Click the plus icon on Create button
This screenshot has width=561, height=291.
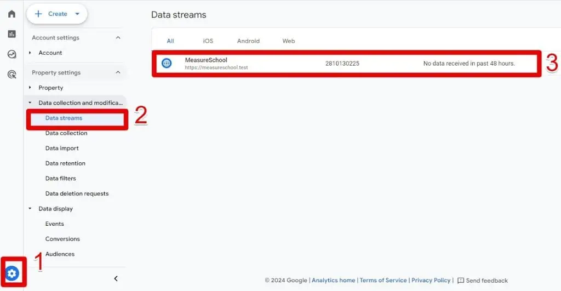coord(38,14)
